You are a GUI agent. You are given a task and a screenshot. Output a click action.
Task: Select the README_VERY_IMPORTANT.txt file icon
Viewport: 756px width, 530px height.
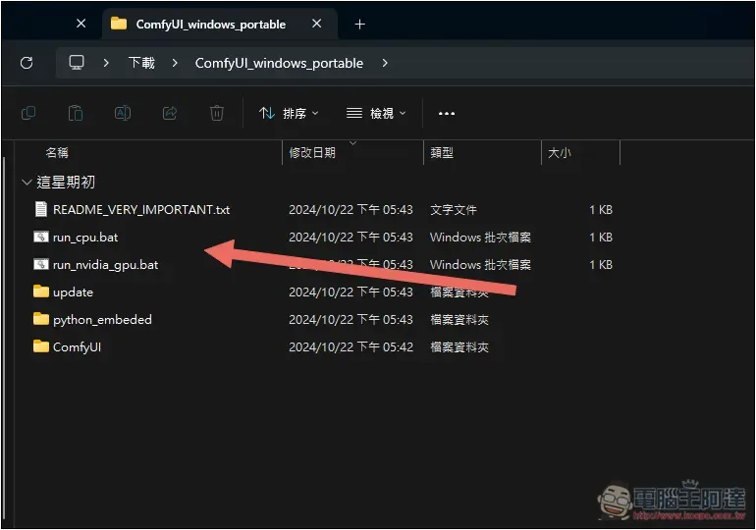coord(41,209)
